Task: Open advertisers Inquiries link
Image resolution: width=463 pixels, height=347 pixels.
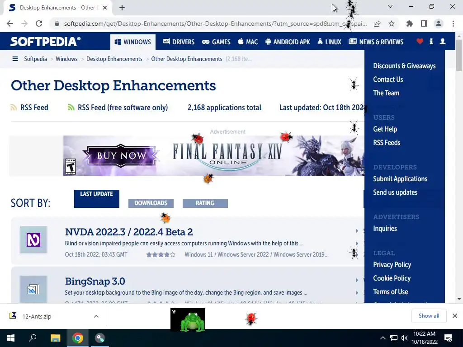Action: click(385, 228)
